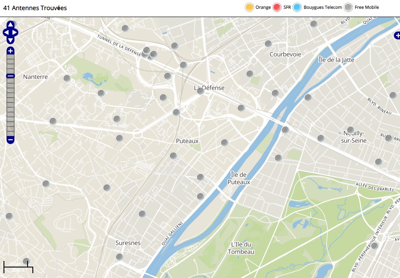Pan the map down with arrow
Screen dimensions: 400x278
coord(11,40)
